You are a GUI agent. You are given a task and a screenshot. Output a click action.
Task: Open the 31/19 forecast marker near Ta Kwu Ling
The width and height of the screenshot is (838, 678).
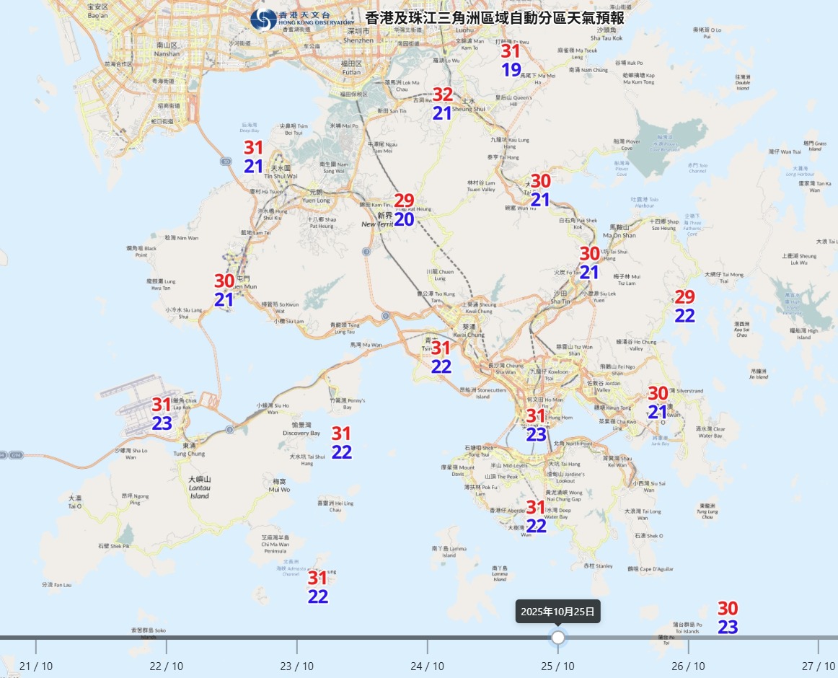point(511,61)
